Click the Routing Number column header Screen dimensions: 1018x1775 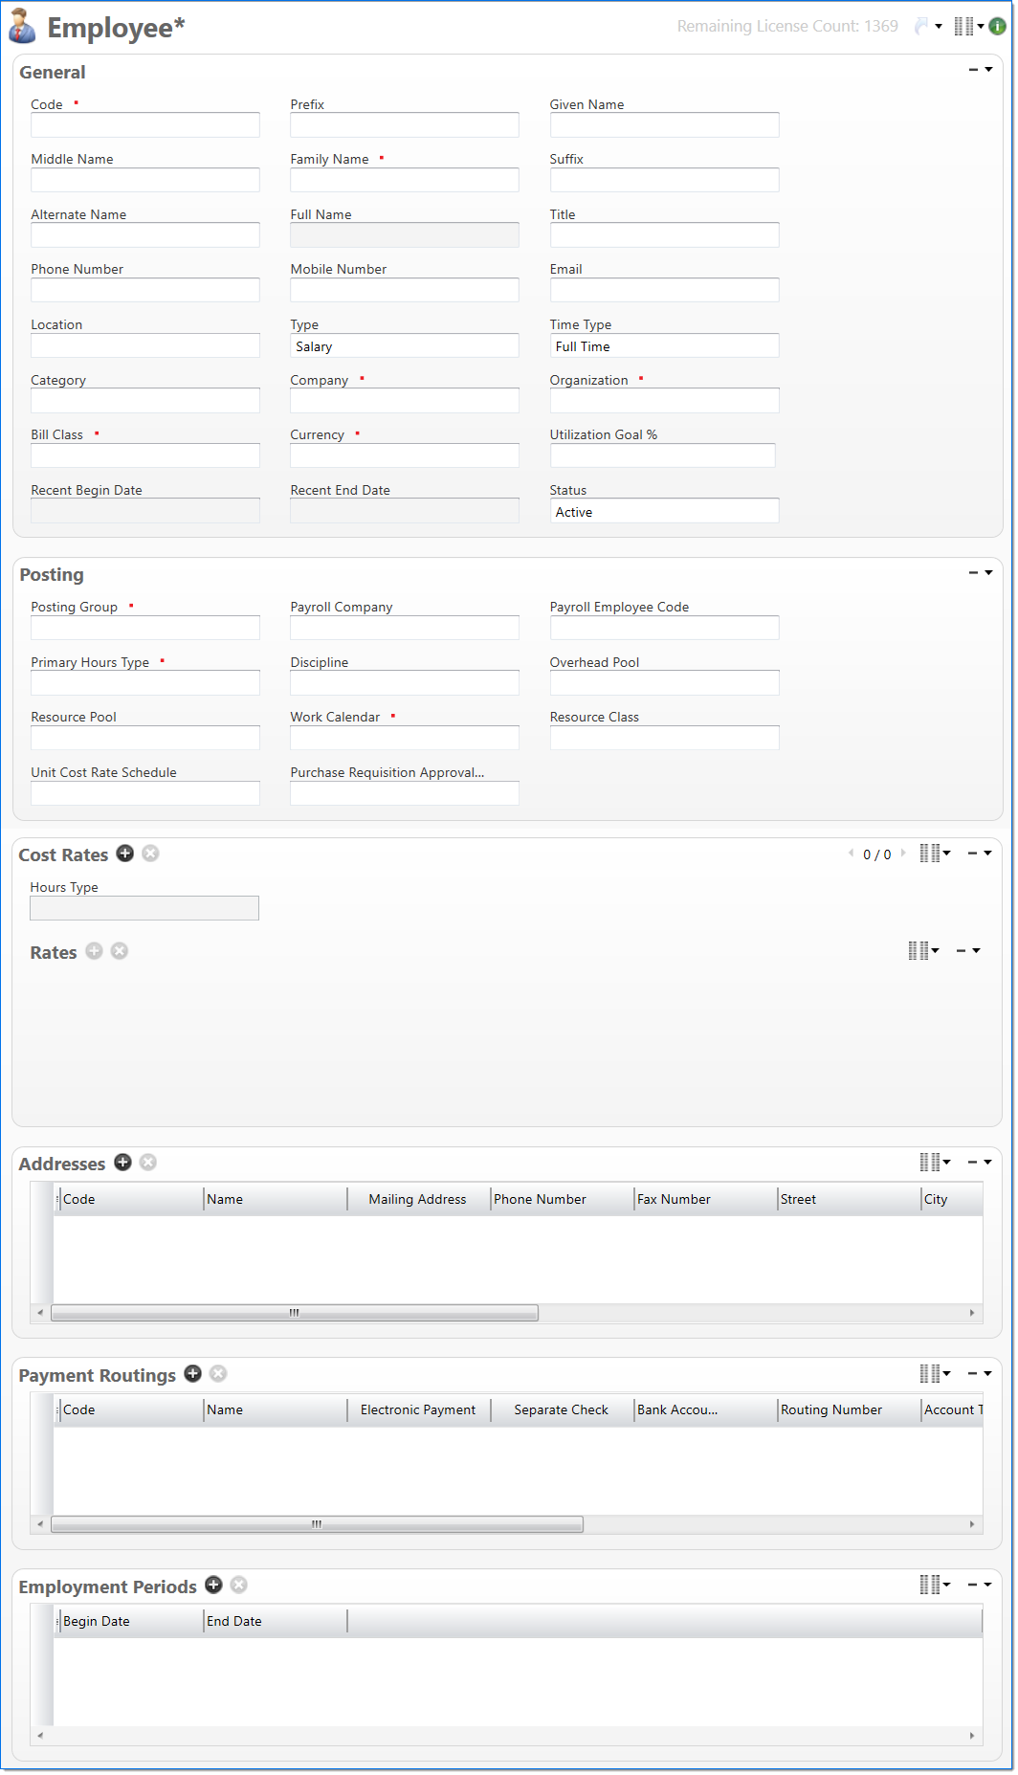coord(830,1409)
